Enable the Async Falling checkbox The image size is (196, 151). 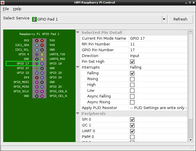point(132,96)
